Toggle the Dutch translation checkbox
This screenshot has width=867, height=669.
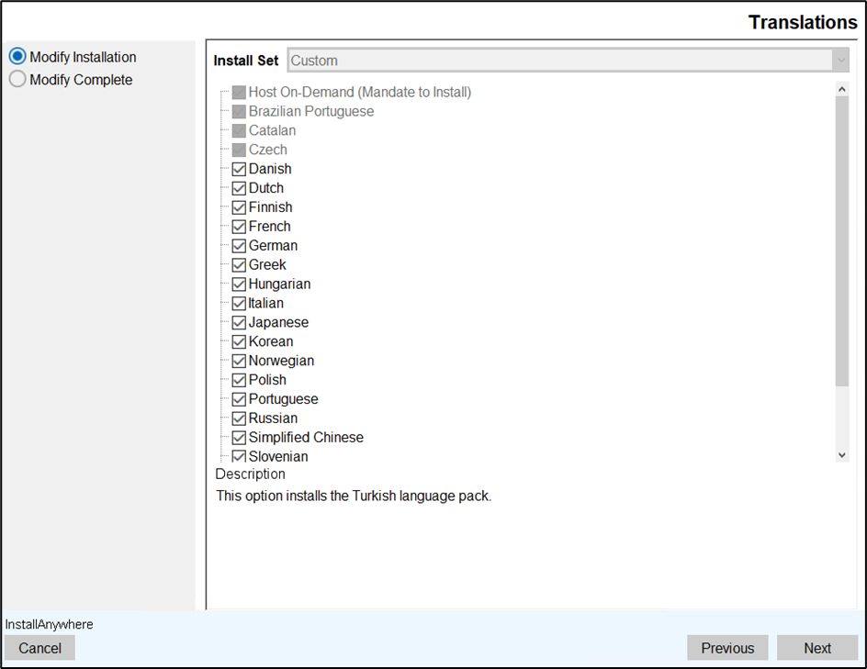pos(239,188)
